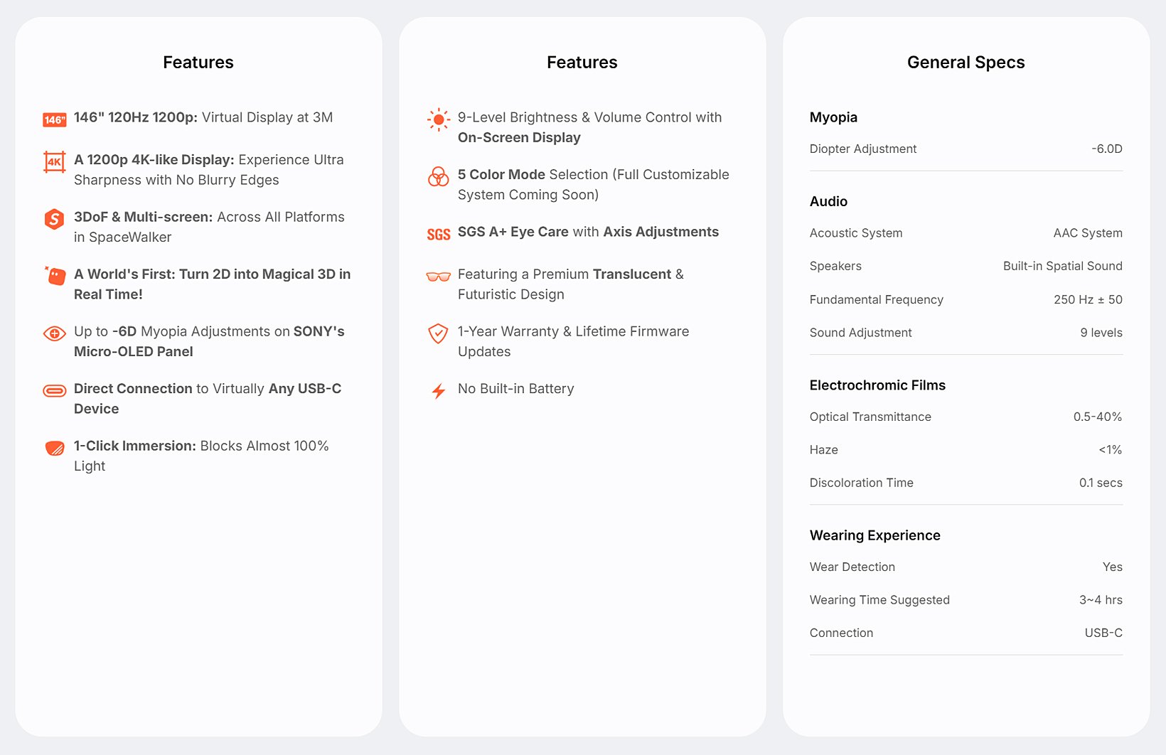Click the eye myopia adjustment icon

[55, 333]
